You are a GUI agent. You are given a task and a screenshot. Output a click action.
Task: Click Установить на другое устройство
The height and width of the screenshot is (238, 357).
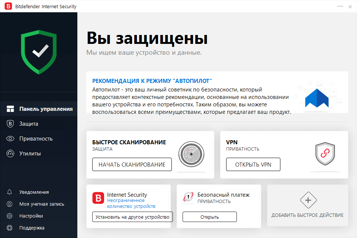point(132,217)
